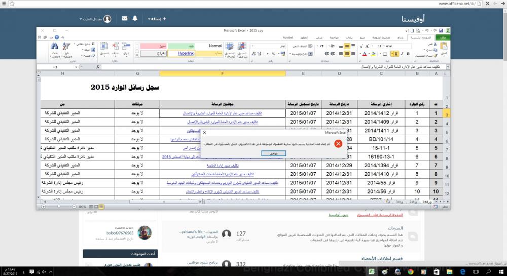Apply percent style format
This screenshot has width=507, height=276.
click(274, 54)
